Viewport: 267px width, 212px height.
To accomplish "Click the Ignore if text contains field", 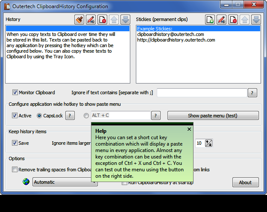I will click(x=202, y=93).
